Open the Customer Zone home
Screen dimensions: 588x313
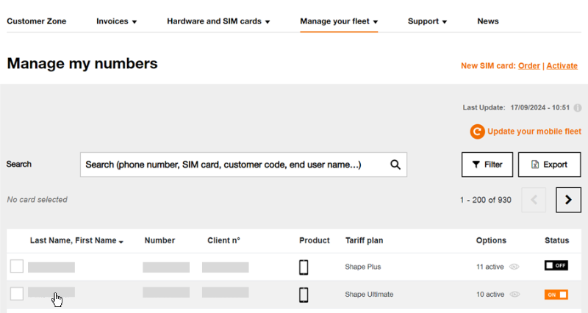click(x=36, y=21)
